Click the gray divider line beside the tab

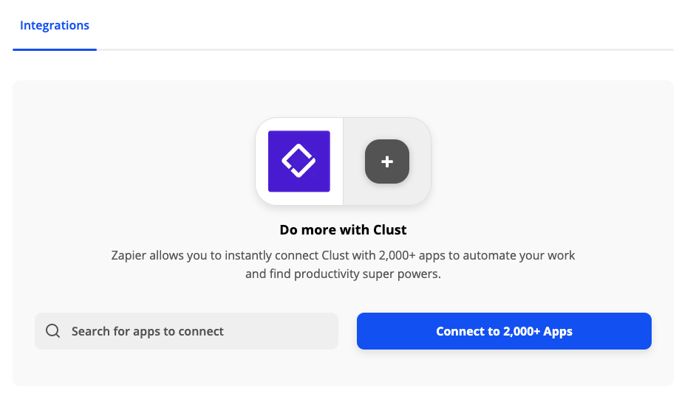click(x=384, y=49)
